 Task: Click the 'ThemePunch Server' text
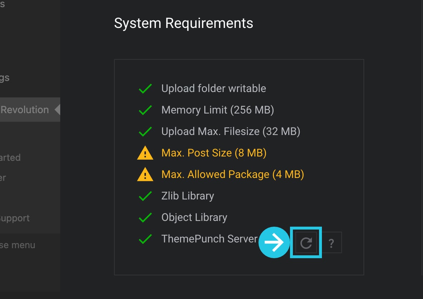pos(210,239)
